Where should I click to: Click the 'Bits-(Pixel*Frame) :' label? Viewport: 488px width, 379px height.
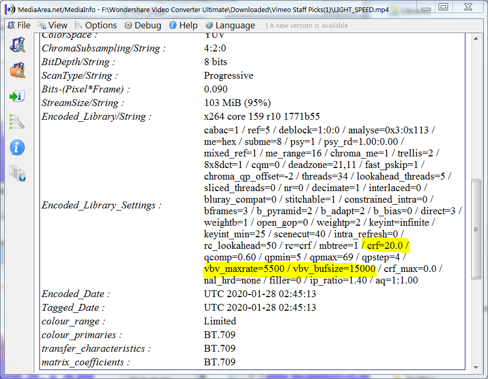click(x=86, y=89)
